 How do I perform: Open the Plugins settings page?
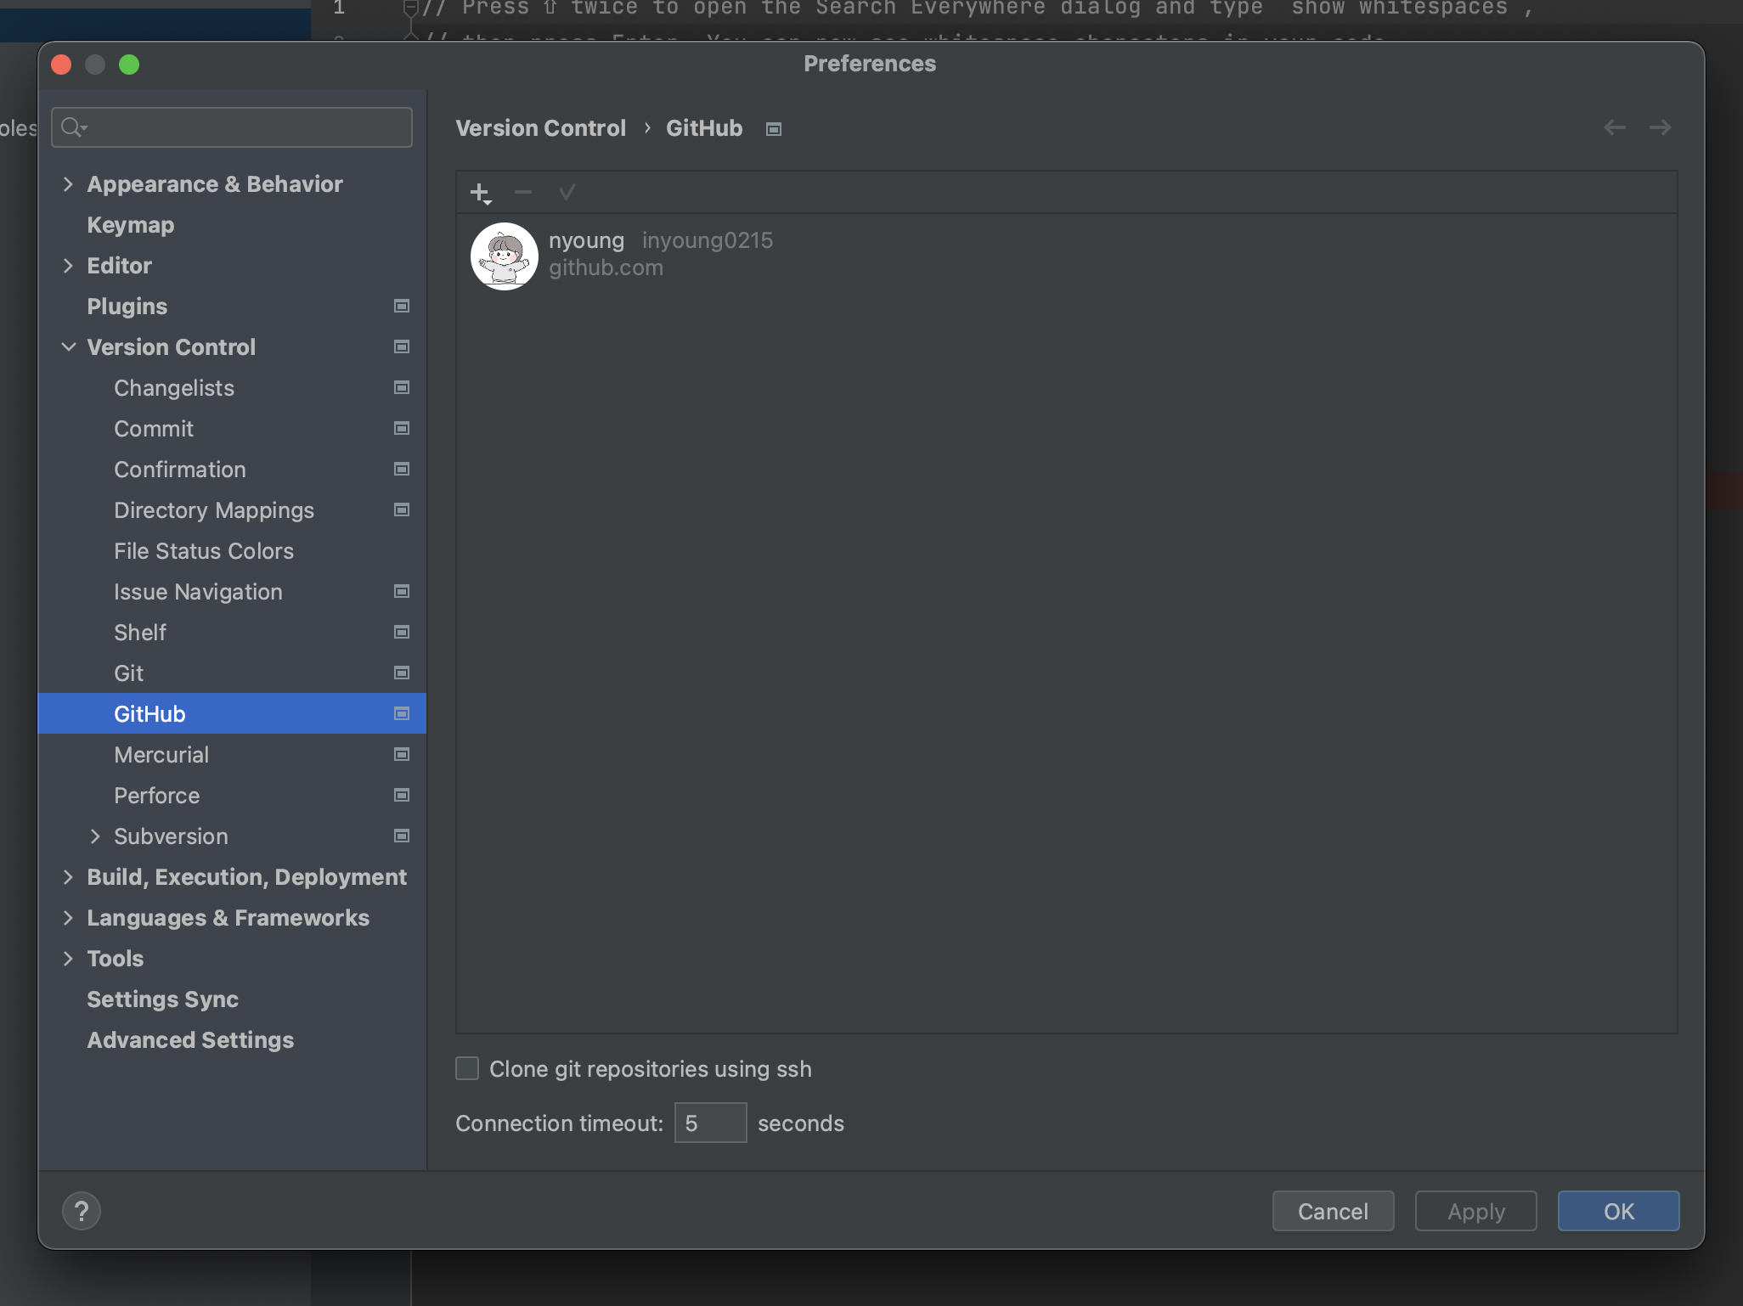[232, 307]
